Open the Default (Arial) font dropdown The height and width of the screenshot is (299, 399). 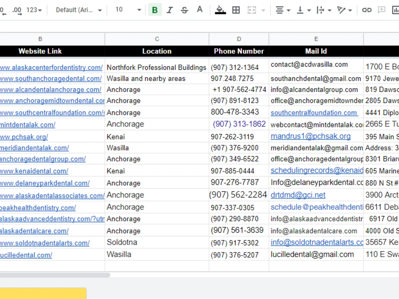point(79,10)
